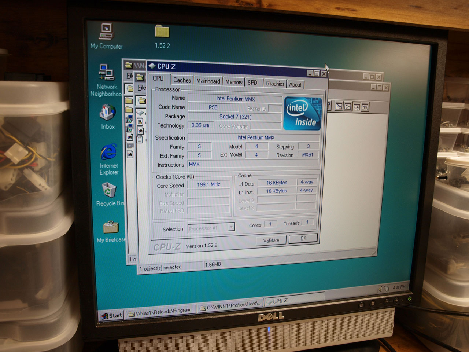
Task: Switch folder window to Small Icons view
Action: tap(348, 107)
